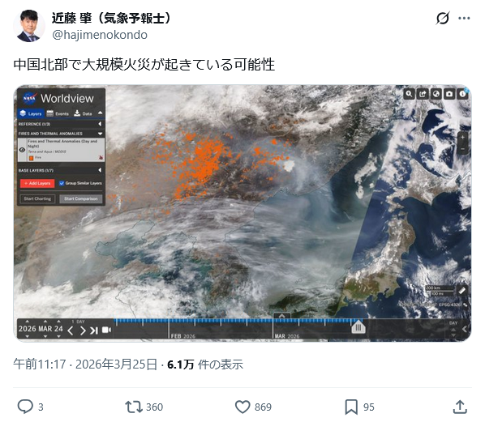Open the Worldview location search icon

coord(409,94)
